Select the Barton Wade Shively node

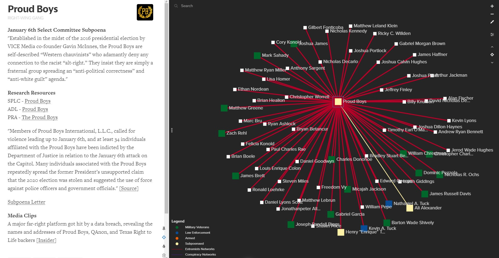387,223
